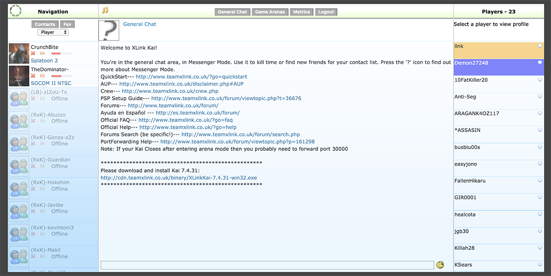
Task: Click chat bubble icon next to Demon27248
Action: (540, 63)
